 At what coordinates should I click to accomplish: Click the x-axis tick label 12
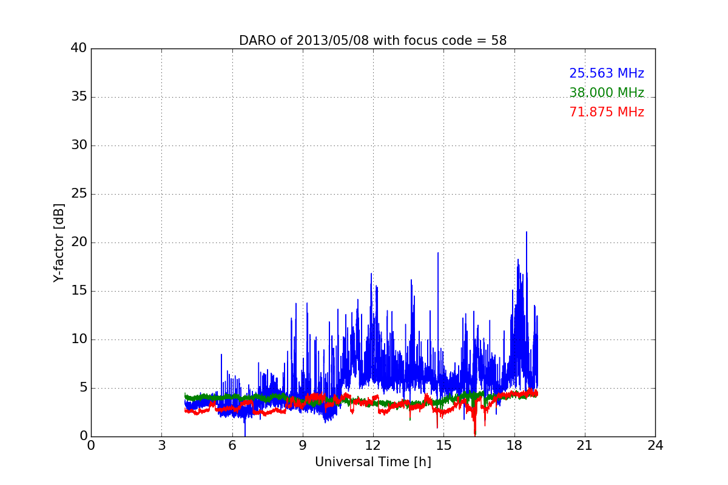pyautogui.click(x=373, y=446)
